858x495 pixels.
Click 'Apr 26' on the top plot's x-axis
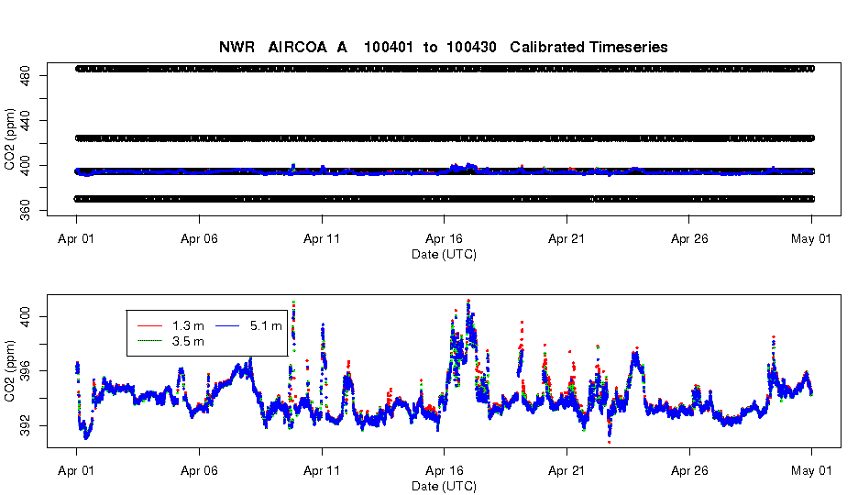pos(689,238)
